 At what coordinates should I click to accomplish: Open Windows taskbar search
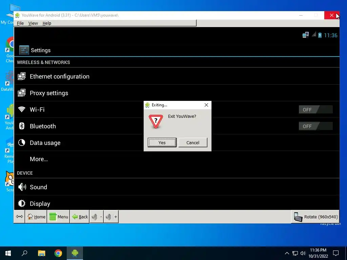click(24, 253)
